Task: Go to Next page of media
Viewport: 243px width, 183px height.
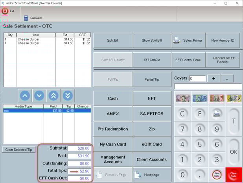Action: pyautogui.click(x=152, y=175)
